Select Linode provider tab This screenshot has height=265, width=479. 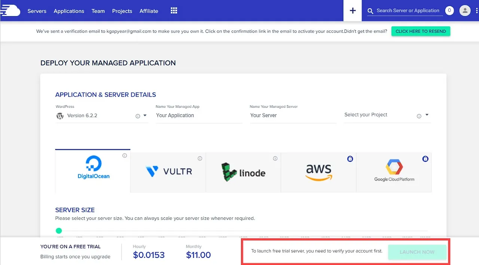pos(243,172)
